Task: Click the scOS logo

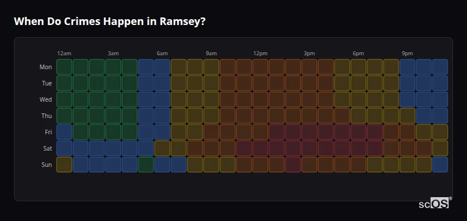Action: click(435, 203)
